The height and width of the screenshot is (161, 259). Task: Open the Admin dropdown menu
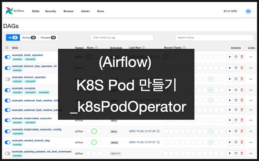point(86,11)
